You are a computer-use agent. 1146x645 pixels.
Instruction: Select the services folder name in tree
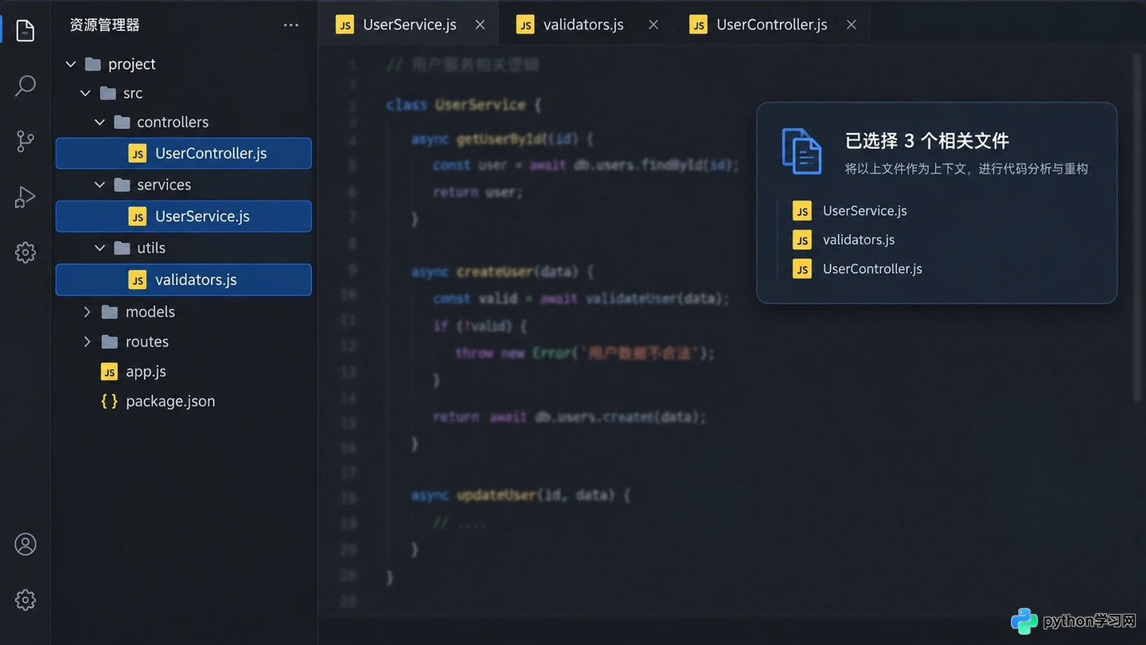pyautogui.click(x=164, y=185)
